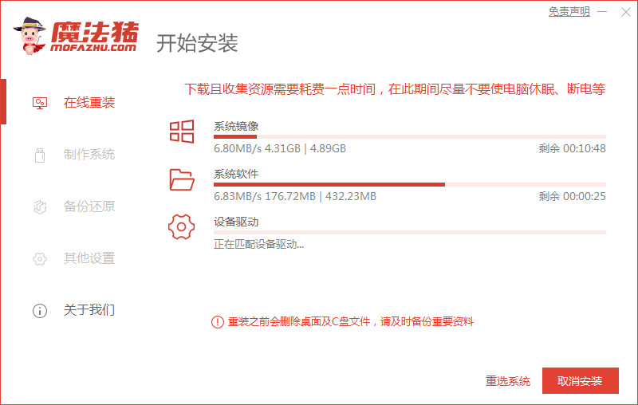Click the 制作系统 USB drive icon
The image size is (638, 405).
tap(40, 155)
